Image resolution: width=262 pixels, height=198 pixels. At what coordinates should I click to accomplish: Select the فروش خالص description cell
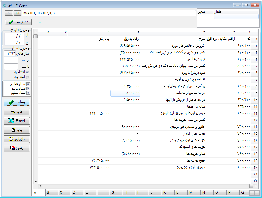173,59
